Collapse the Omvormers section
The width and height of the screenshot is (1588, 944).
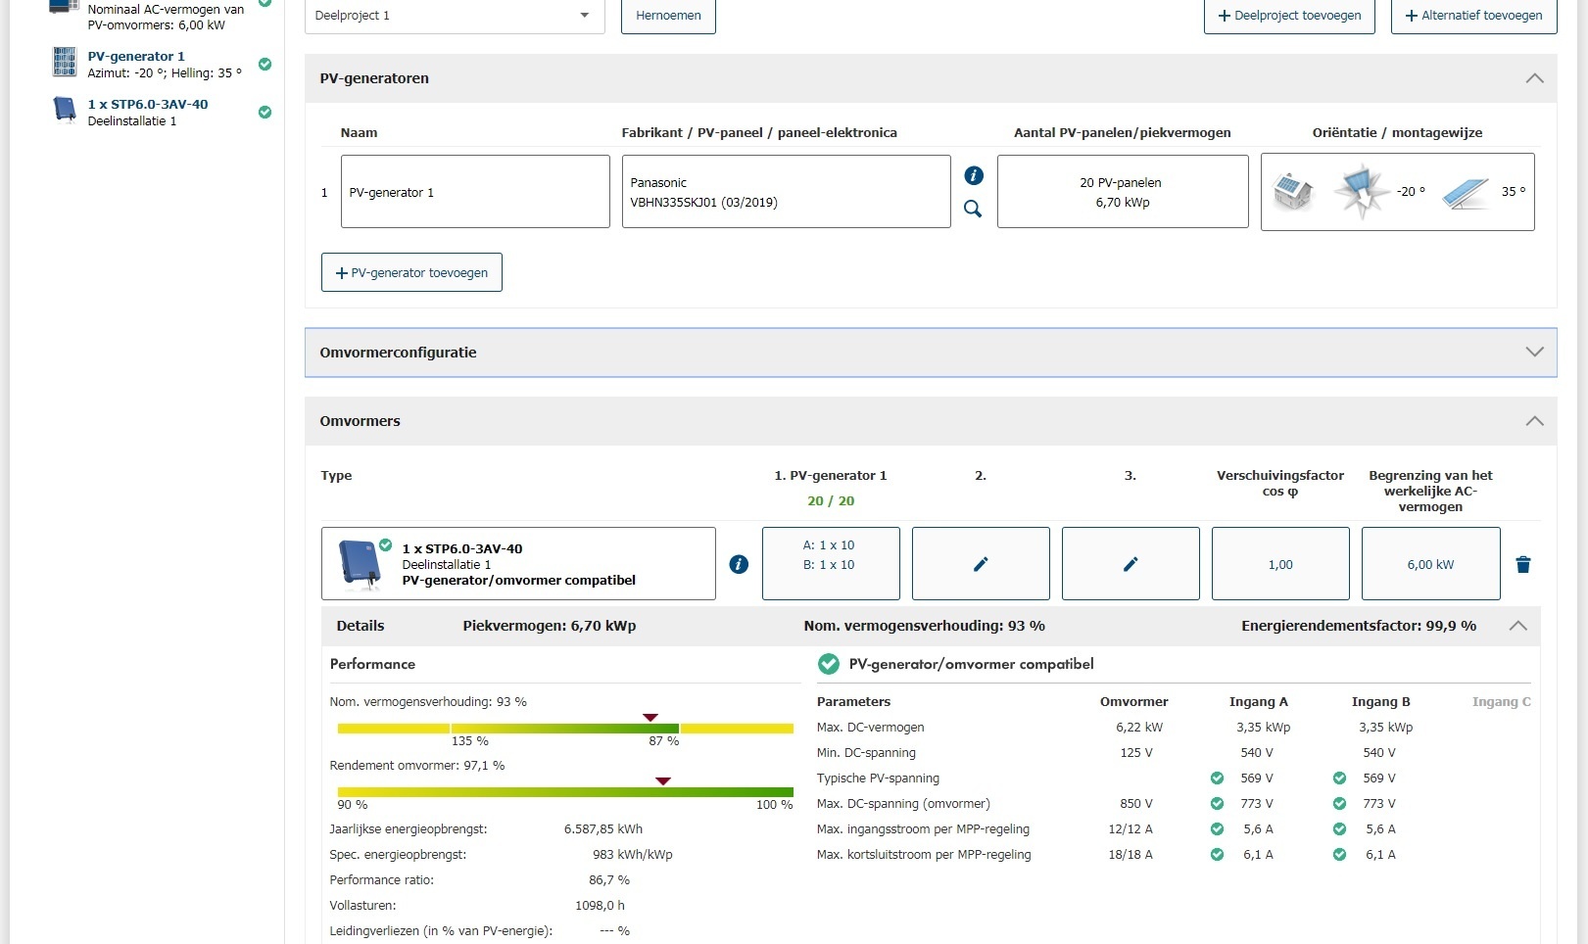[x=1534, y=421]
